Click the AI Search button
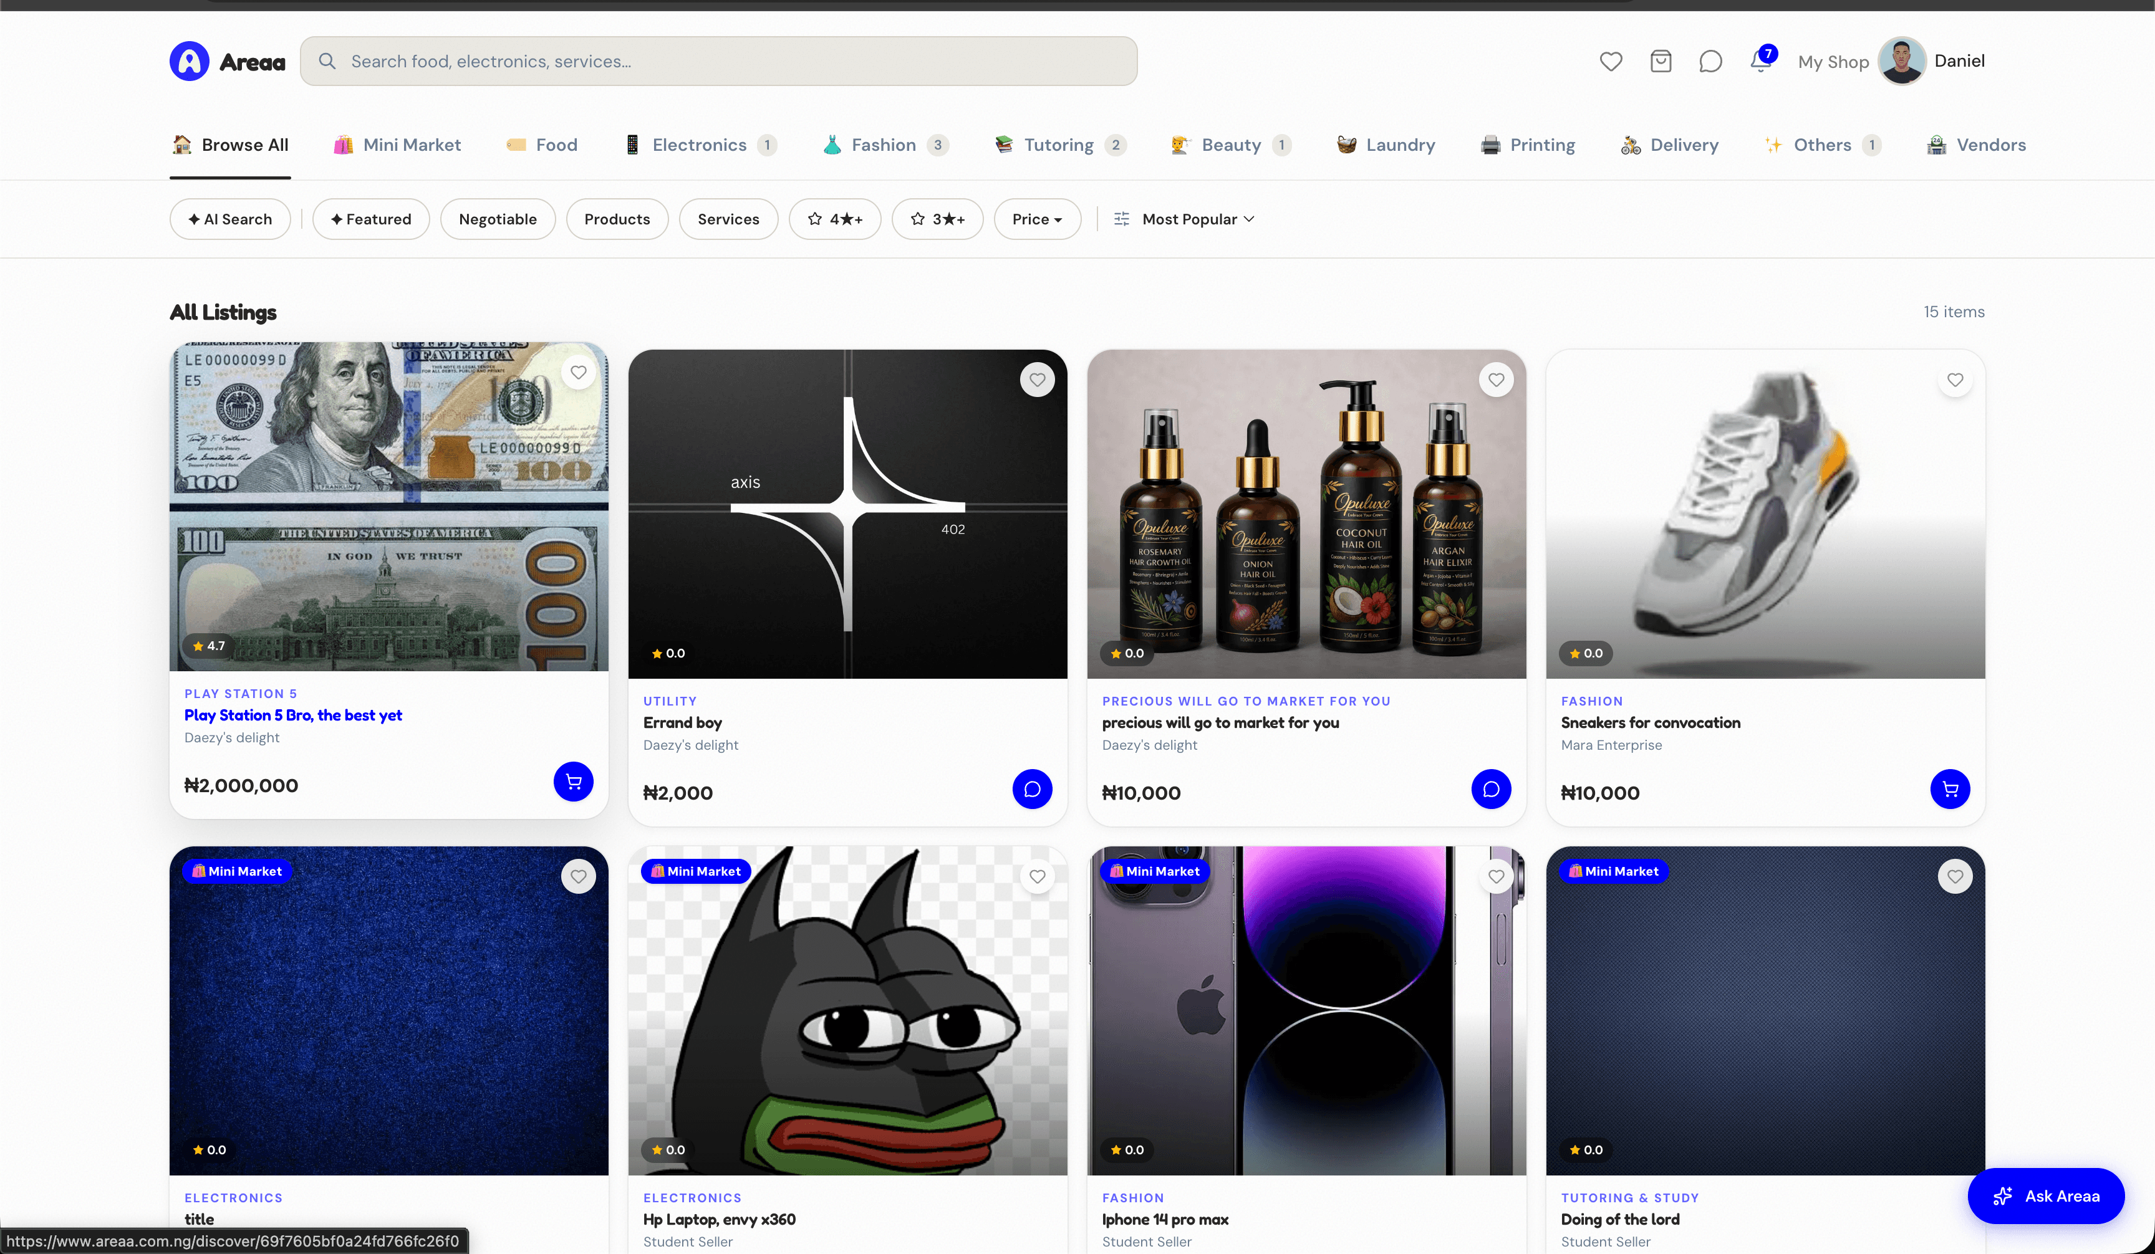The width and height of the screenshot is (2155, 1254). tap(230, 219)
